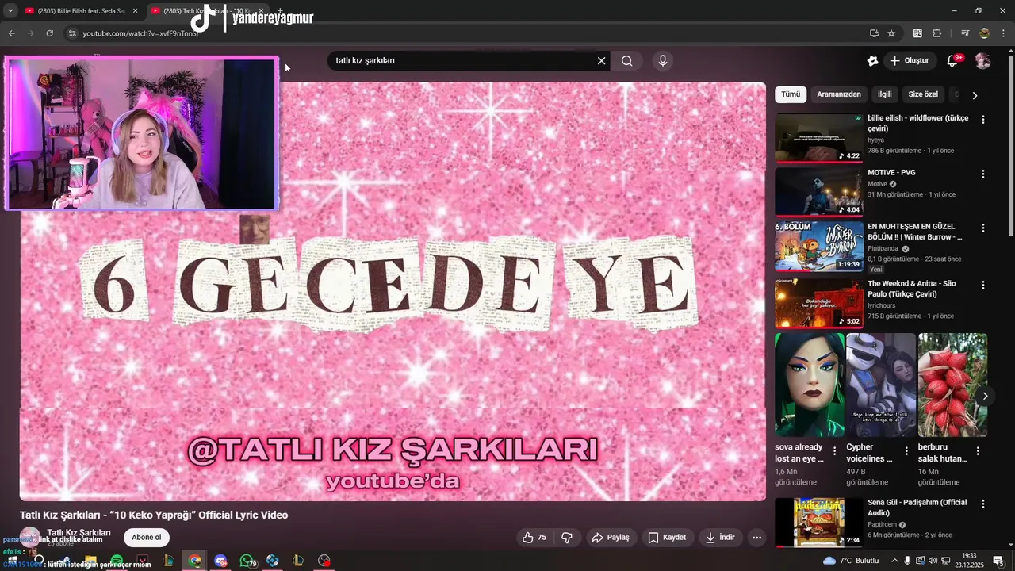The height and width of the screenshot is (571, 1015).
Task: Open the Winter Burrow video thumbnail
Action: (819, 246)
